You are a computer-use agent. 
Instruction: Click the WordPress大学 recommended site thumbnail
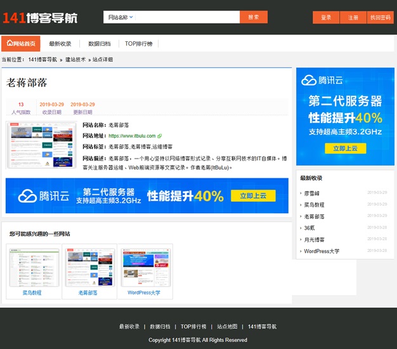pyautogui.click(x=146, y=267)
